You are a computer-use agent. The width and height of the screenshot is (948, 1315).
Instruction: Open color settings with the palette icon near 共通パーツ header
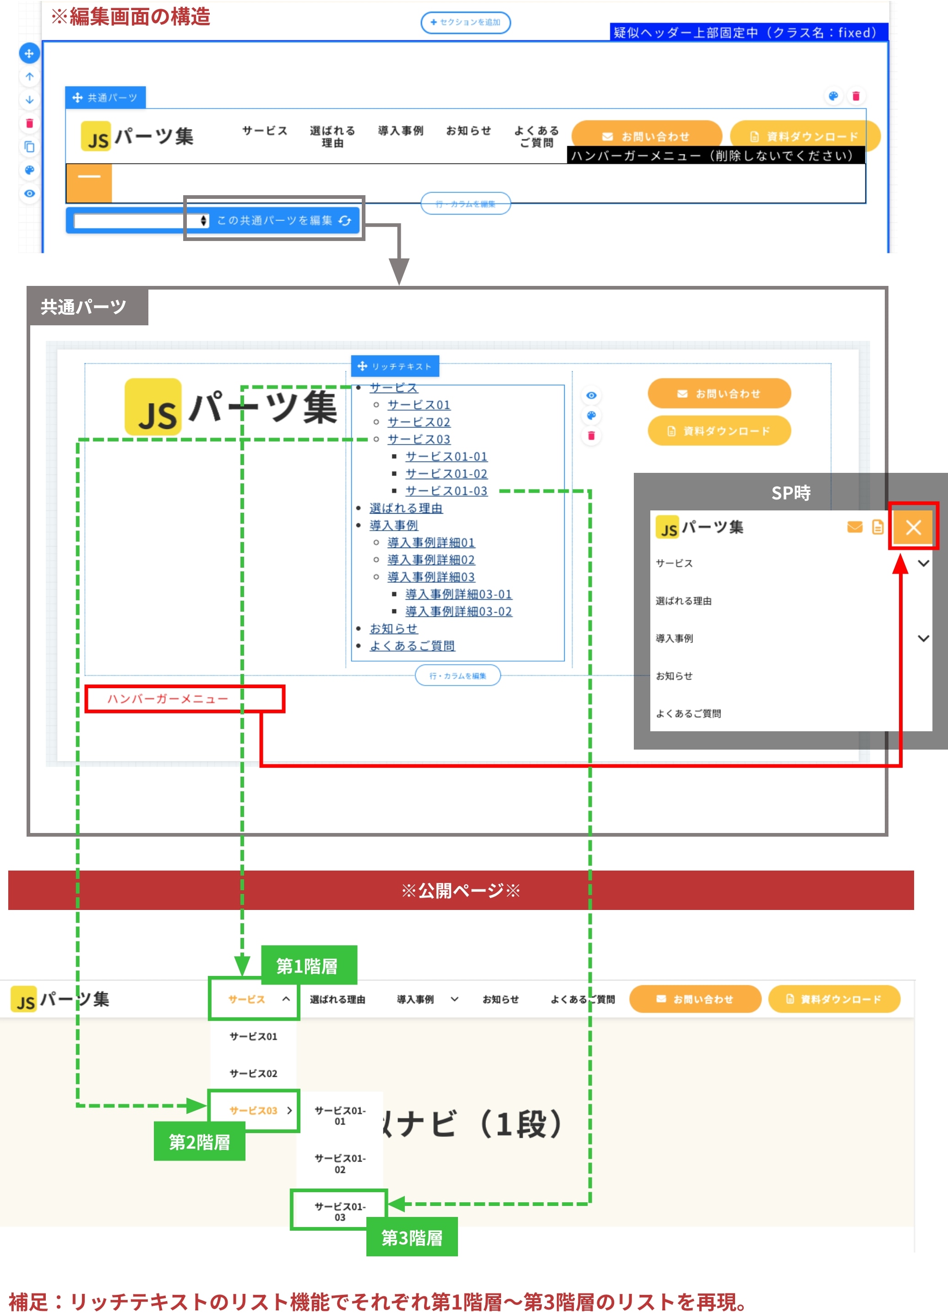833,96
